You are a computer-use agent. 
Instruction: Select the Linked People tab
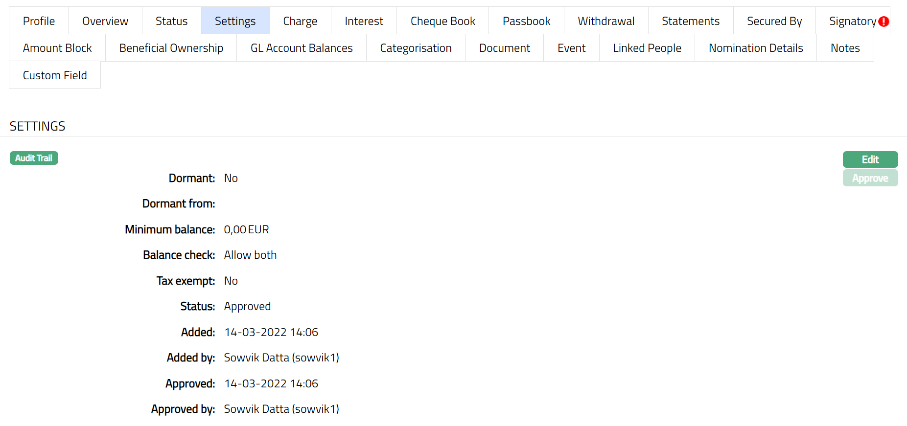click(647, 48)
